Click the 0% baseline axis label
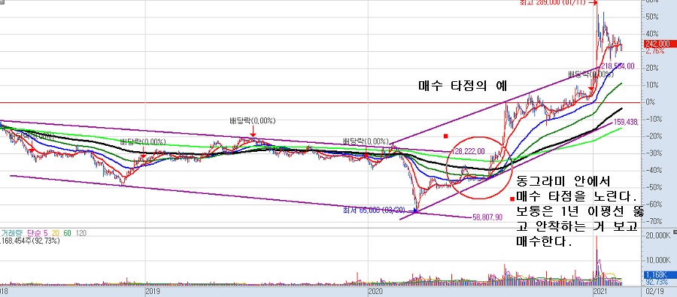 point(650,102)
